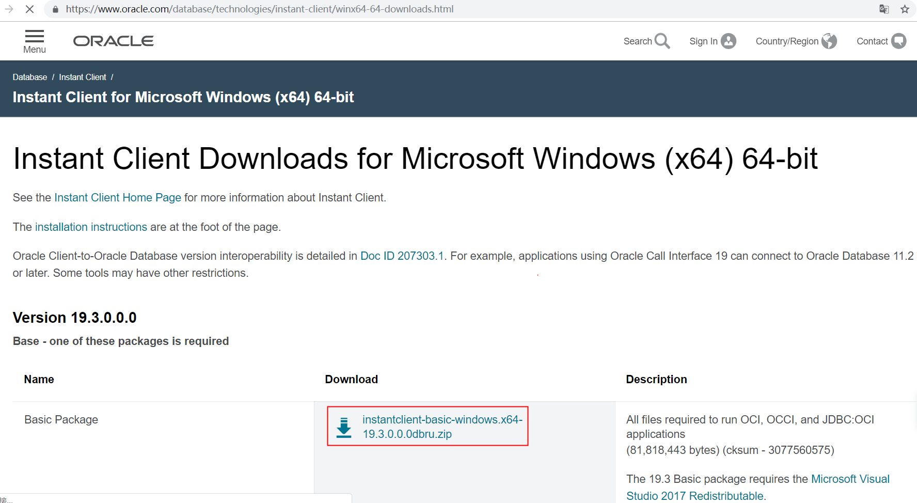Click 'Base - one of these packages is required'

121,341
